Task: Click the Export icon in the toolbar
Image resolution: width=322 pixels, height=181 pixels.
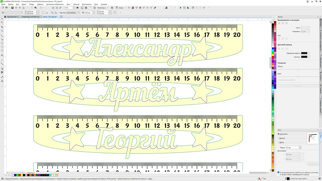Action: [56, 8]
